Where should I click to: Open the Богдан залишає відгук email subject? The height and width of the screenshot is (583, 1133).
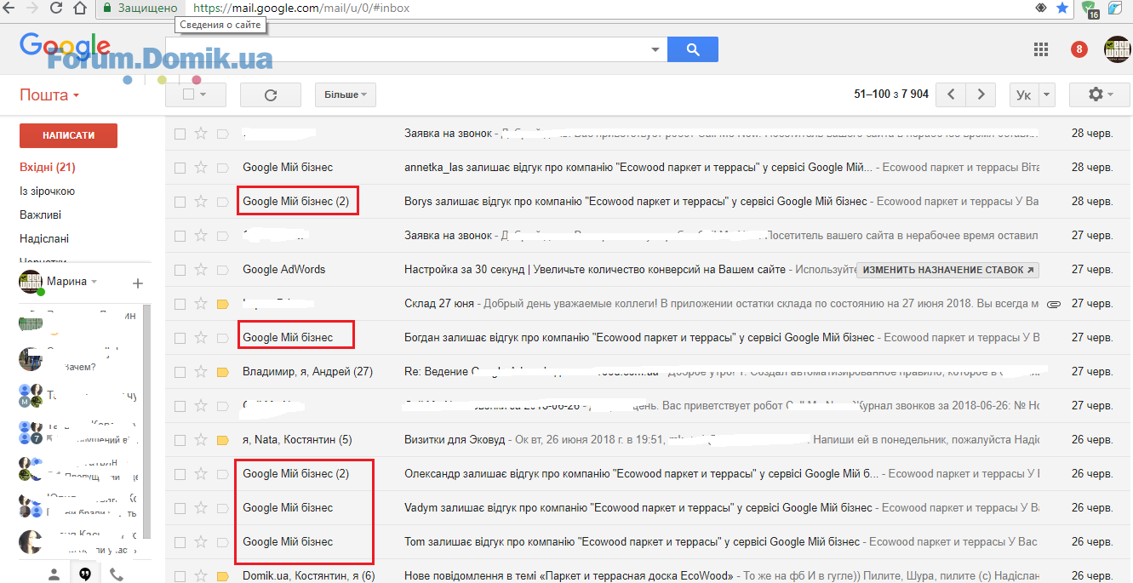click(639, 338)
